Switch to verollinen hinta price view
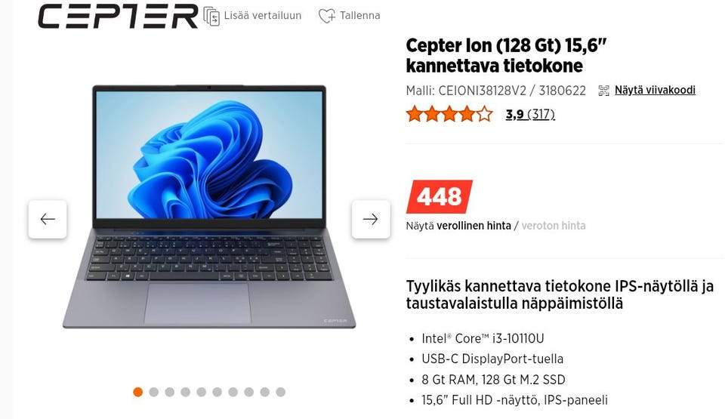 click(x=474, y=226)
